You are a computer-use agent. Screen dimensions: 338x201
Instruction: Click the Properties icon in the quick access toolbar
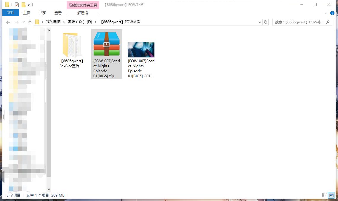click(17, 5)
